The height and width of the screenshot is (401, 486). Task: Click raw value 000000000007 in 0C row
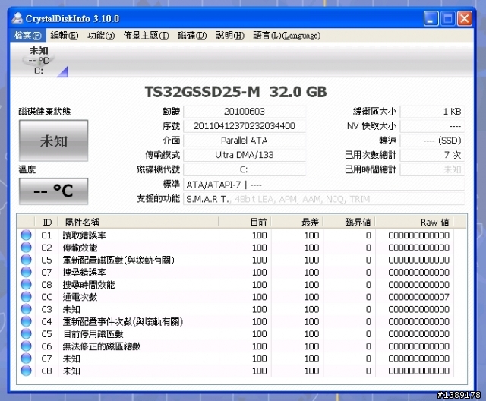(418, 297)
